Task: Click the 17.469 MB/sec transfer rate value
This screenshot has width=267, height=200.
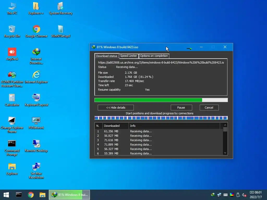Action: (134, 81)
